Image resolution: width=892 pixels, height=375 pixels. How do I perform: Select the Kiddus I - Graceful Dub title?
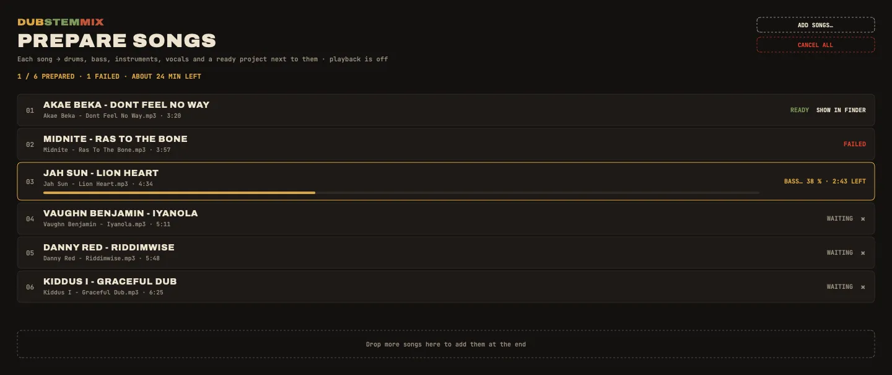(110, 281)
